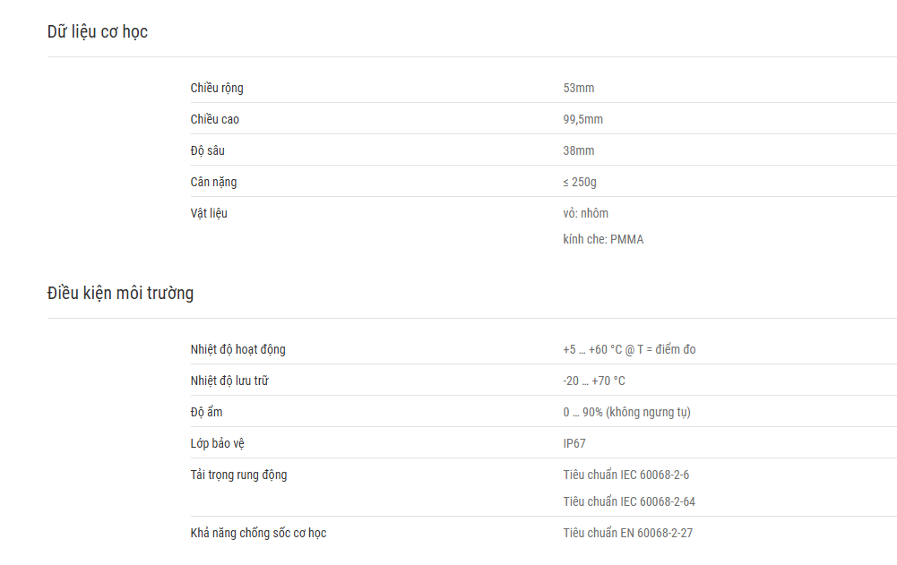Select the 'Nhiệt độ hoạt động' label

pyautogui.click(x=238, y=349)
